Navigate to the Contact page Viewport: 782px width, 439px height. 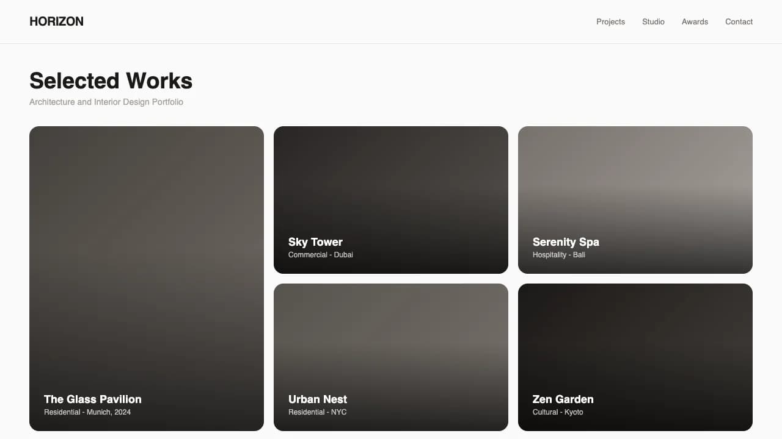coord(739,22)
